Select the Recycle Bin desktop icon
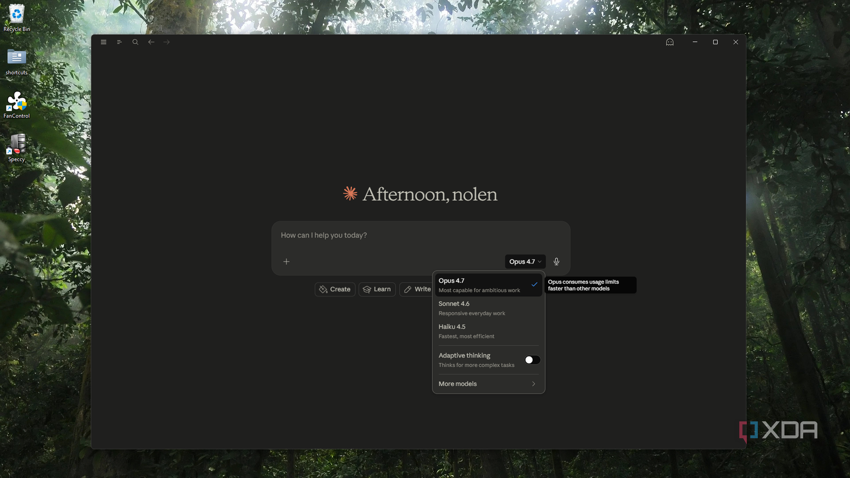850x478 pixels. (16, 19)
